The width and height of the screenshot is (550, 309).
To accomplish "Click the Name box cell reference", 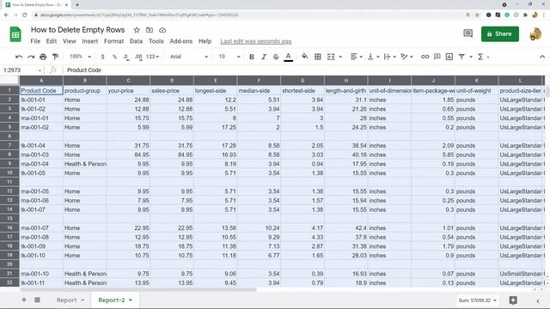I will pos(21,70).
